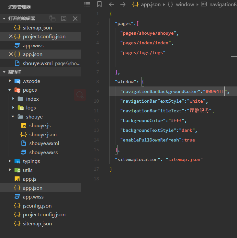The width and height of the screenshot is (237, 238).
Task: Click the breadcrumb app.json braces icon
Action: click(135, 5)
